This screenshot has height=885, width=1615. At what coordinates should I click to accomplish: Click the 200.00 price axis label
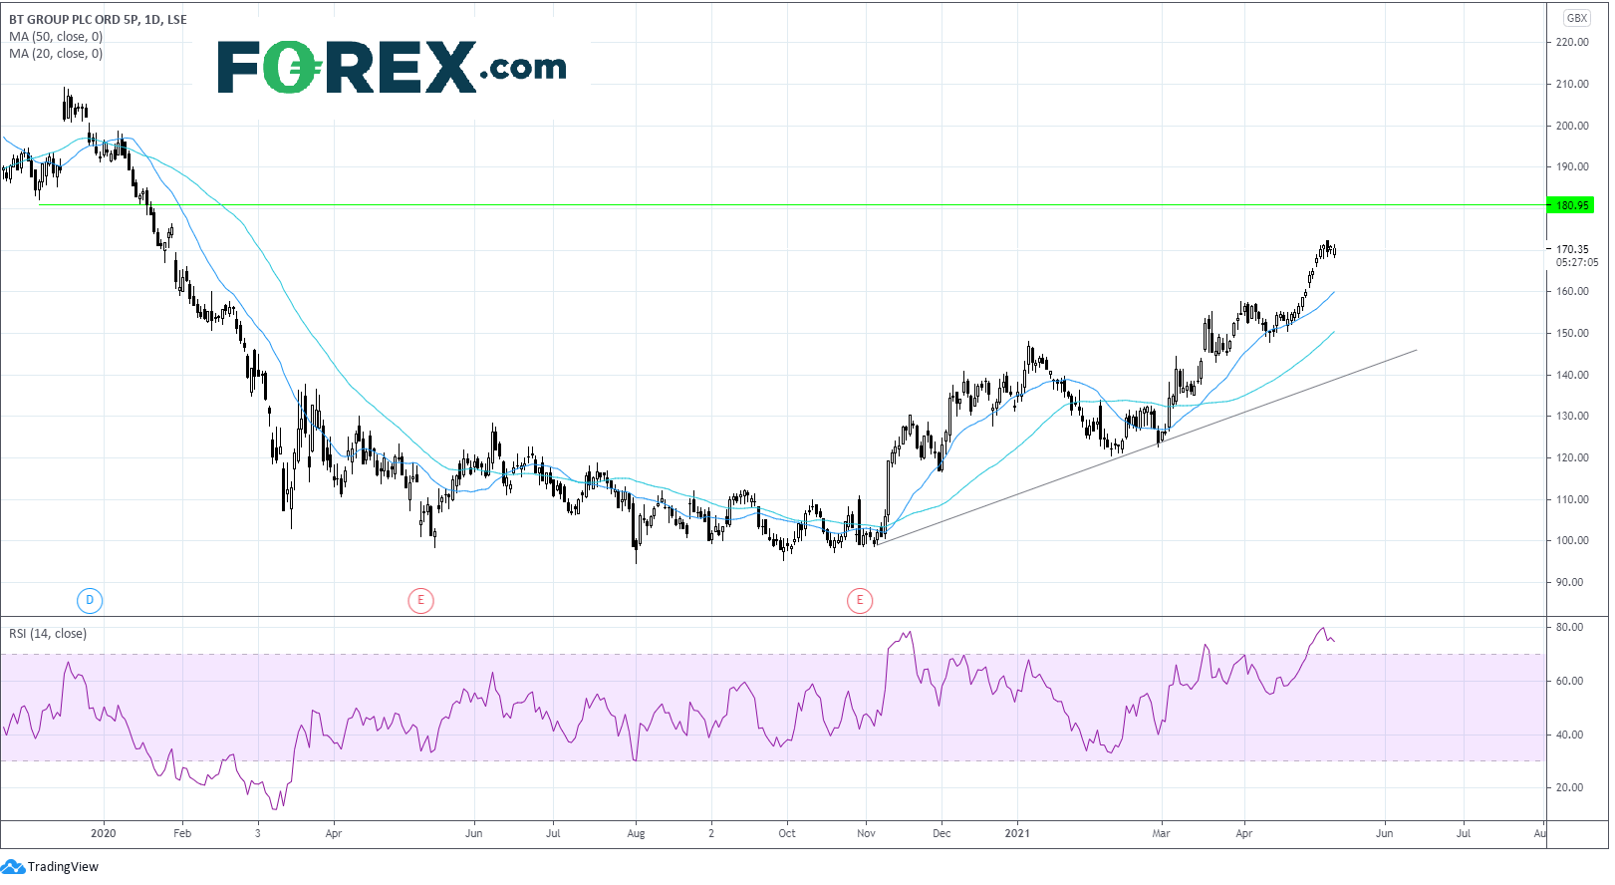(x=1572, y=126)
